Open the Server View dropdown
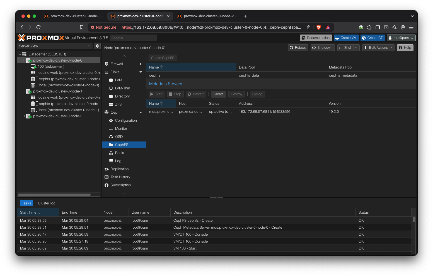The image size is (433, 276). coord(55,46)
